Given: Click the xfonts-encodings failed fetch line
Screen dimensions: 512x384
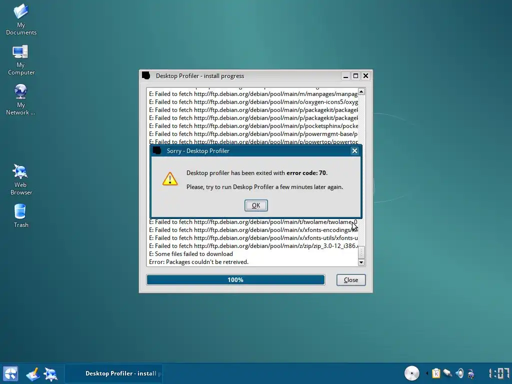Looking at the screenshot, I should [x=253, y=230].
